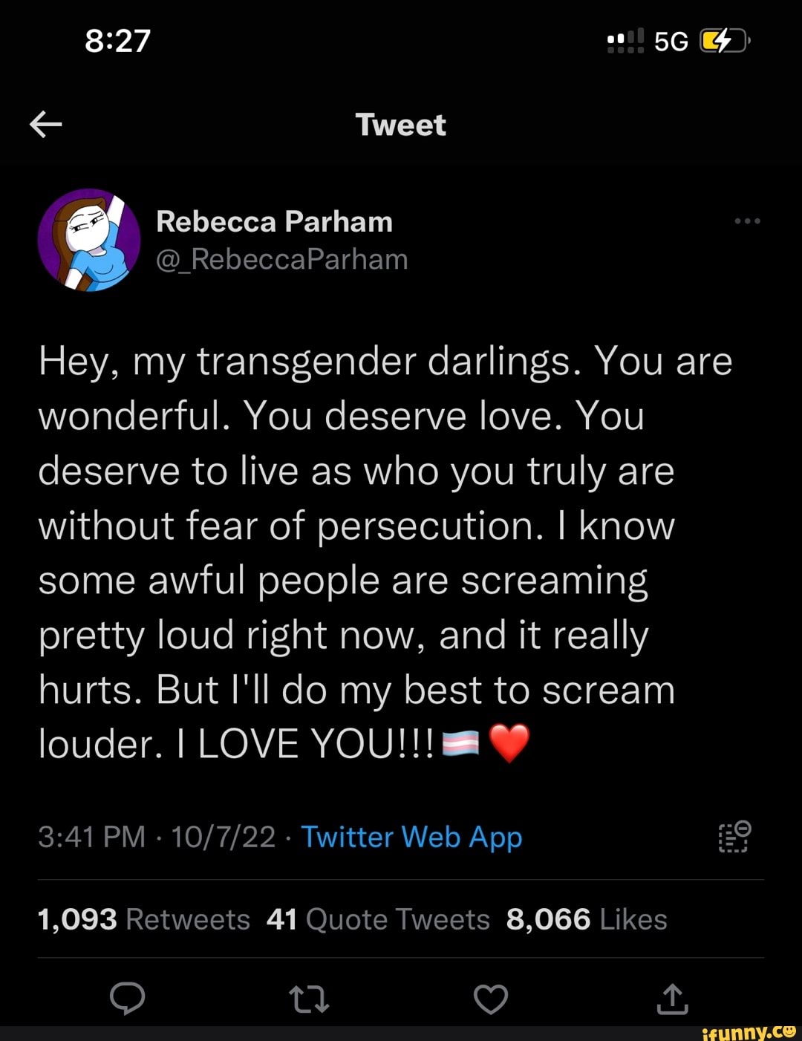Tap the Tweet header title

(x=401, y=125)
